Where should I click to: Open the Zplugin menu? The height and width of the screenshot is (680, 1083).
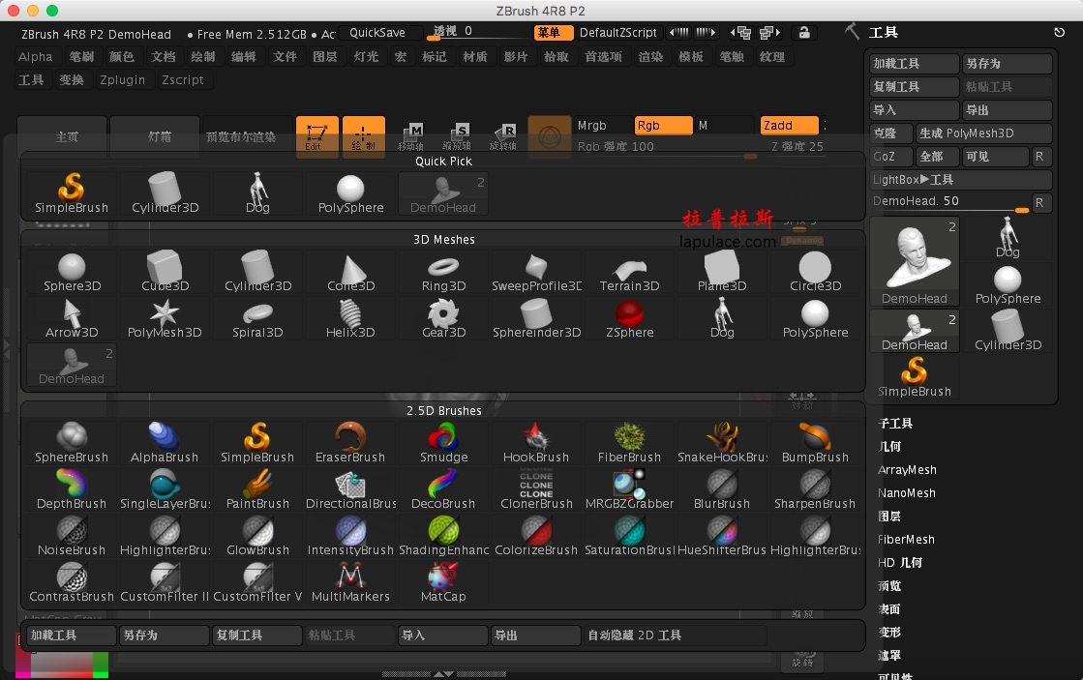pos(122,80)
